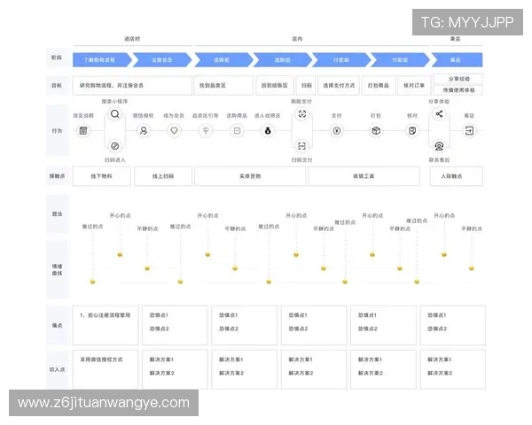
Task: Select the 人际触点 touchpoint box
Action: [x=457, y=176]
